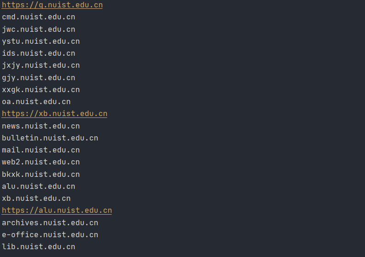Image resolution: width=365 pixels, height=257 pixels.
Task: Open the https://xb.nuist.edu.cn link
Action: point(54,114)
